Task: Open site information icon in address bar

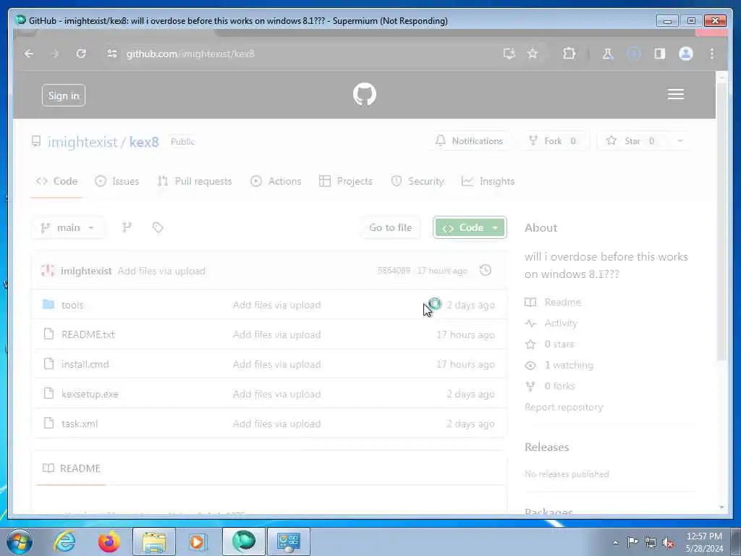Action: click(112, 54)
